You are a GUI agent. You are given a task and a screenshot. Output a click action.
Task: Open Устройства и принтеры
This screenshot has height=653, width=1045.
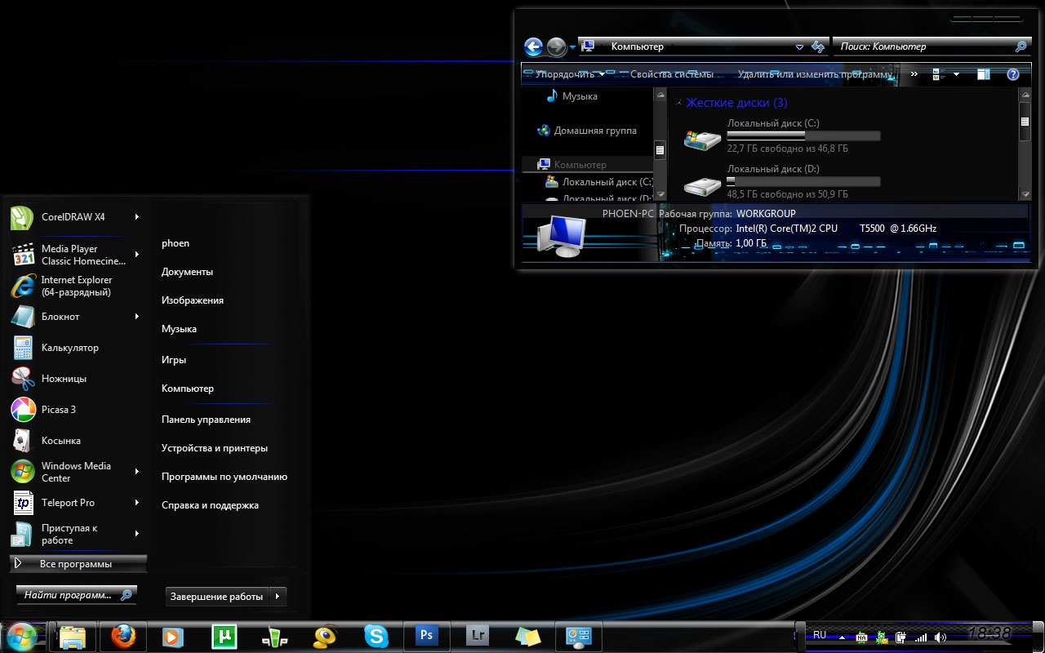click(215, 448)
